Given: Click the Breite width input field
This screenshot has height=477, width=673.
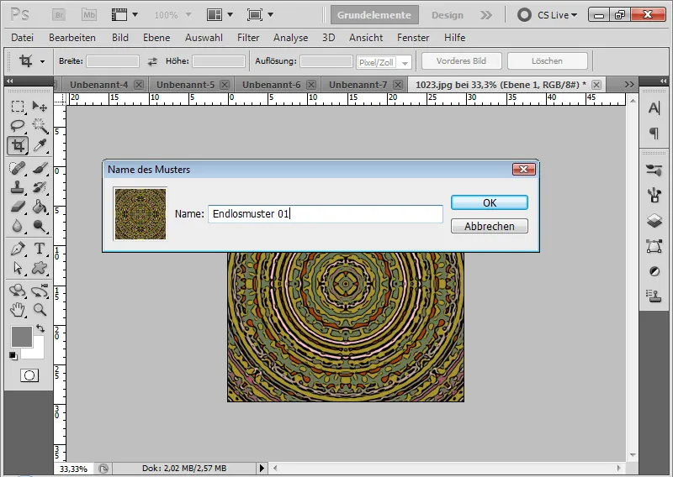Looking at the screenshot, I should coord(113,61).
